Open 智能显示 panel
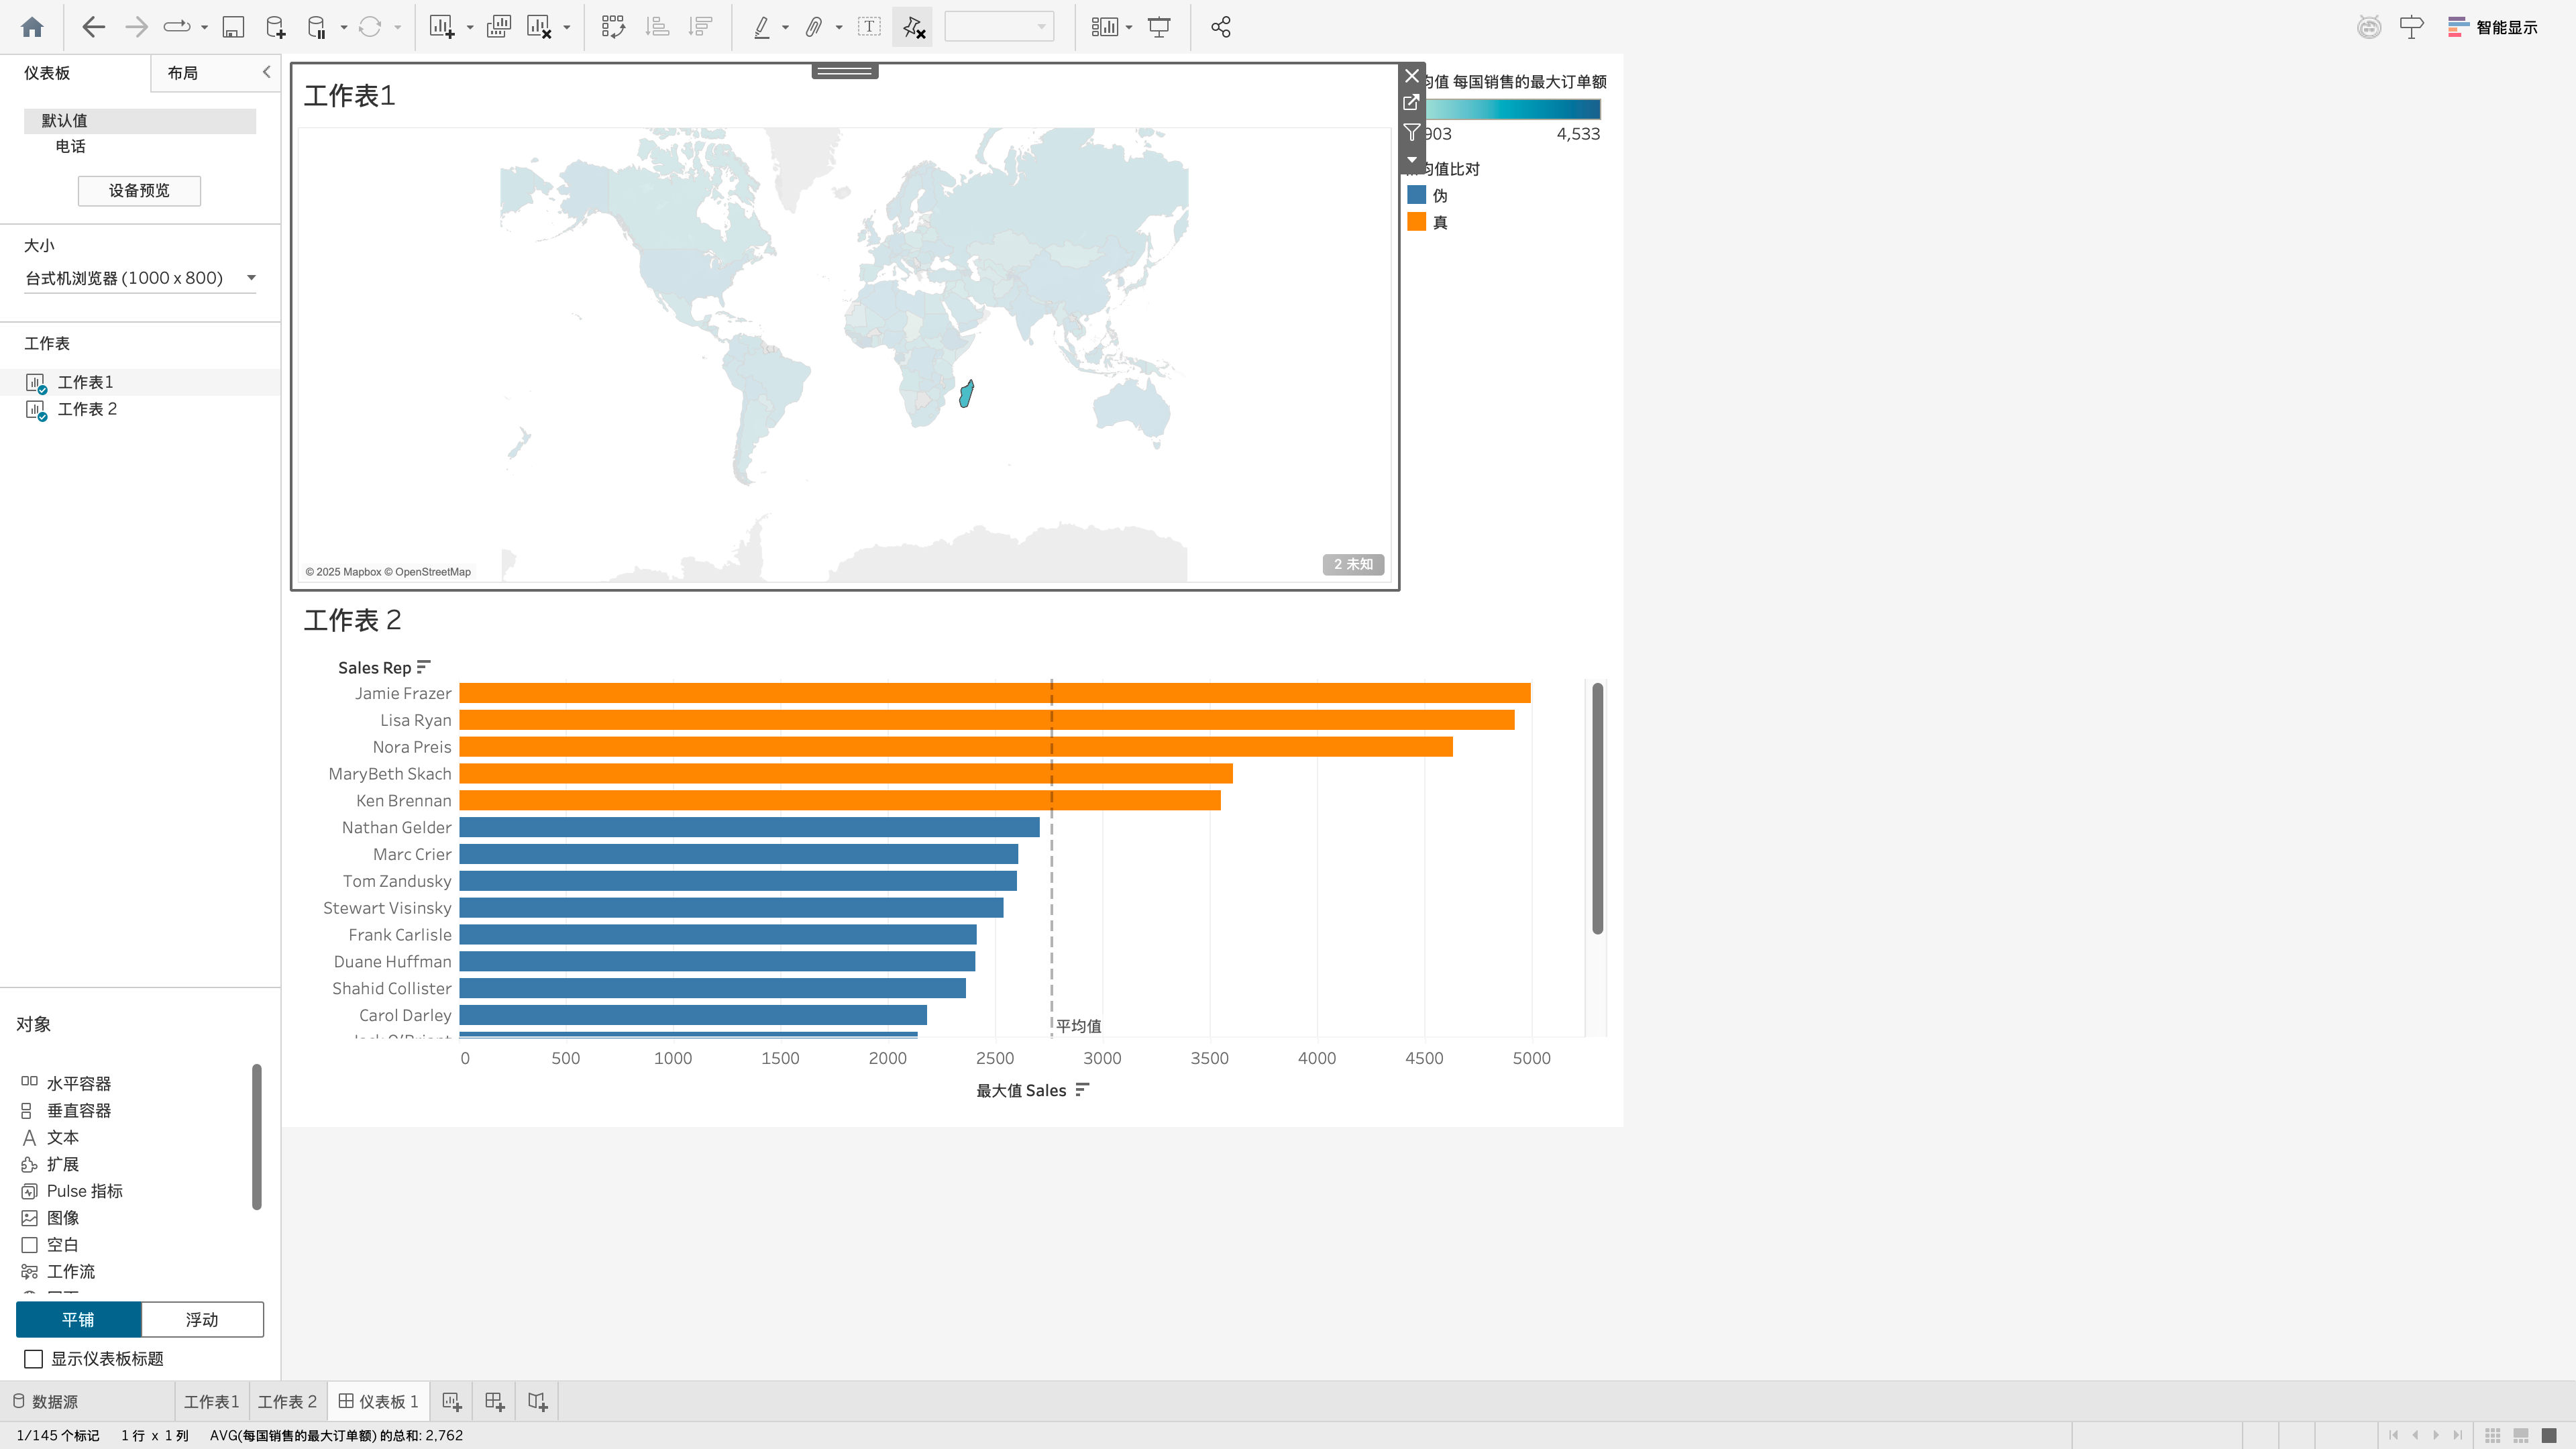Image resolution: width=2576 pixels, height=1449 pixels. tap(2493, 27)
